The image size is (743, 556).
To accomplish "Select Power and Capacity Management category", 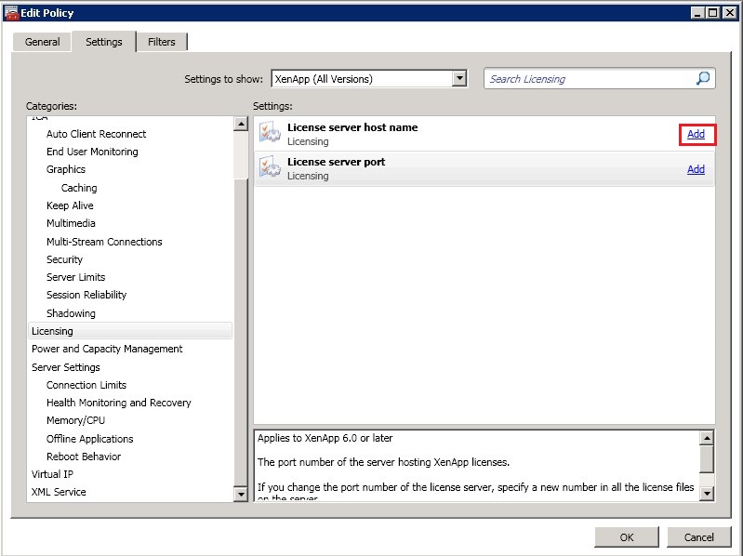I will tap(107, 349).
